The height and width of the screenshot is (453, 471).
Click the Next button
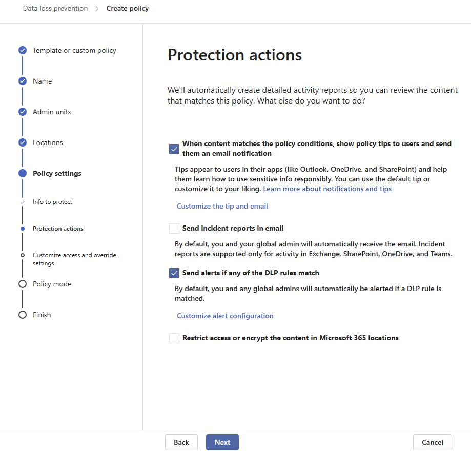point(222,442)
